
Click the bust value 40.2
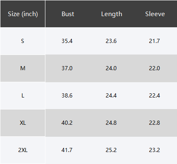[x=67, y=123]
